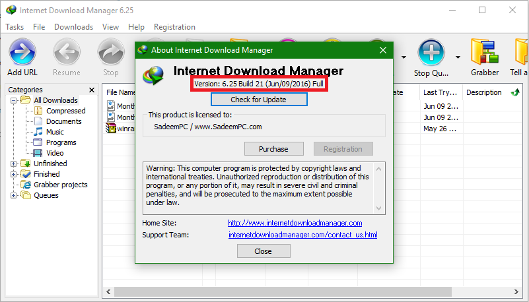529x302 pixels.
Task: Collapse the All Downloads tree node
Action: pyautogui.click(x=13, y=100)
